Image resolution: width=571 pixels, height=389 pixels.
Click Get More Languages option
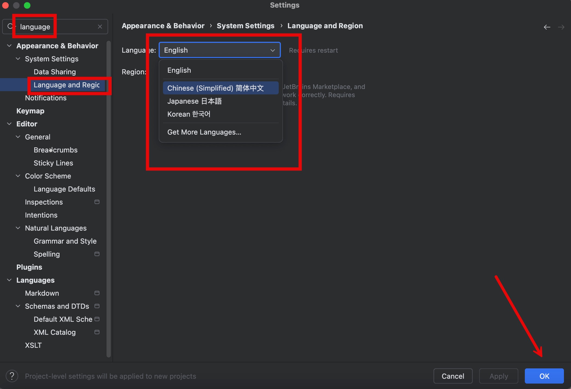click(204, 132)
